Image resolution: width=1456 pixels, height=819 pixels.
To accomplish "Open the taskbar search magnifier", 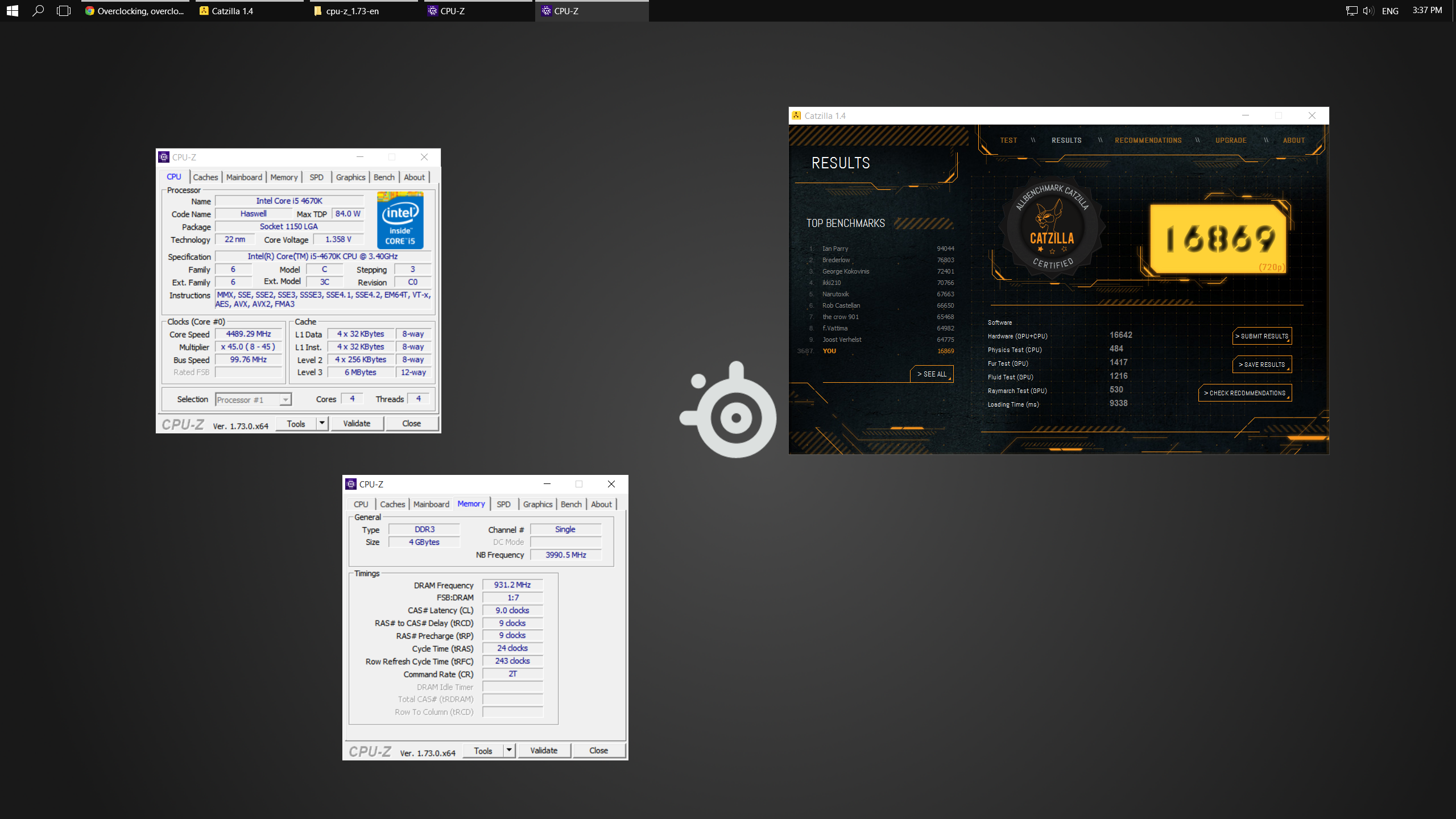I will [x=38, y=11].
